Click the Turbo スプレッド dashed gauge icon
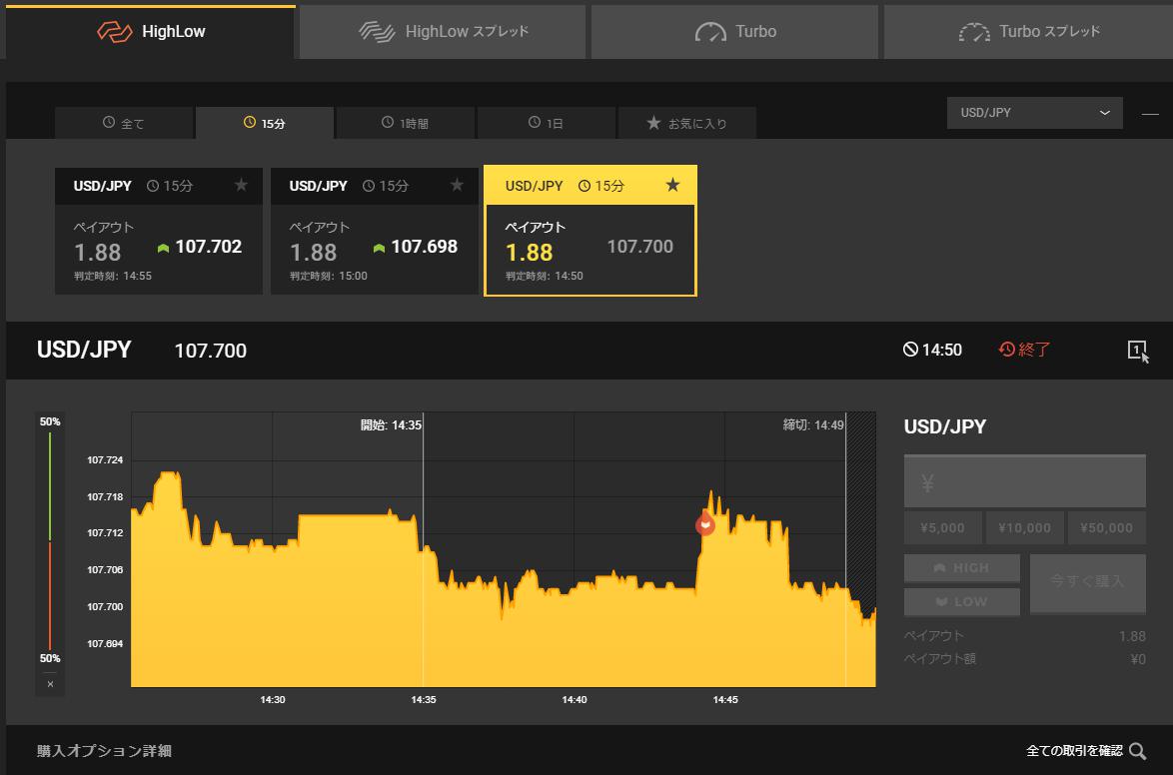This screenshot has width=1173, height=775. point(975,31)
